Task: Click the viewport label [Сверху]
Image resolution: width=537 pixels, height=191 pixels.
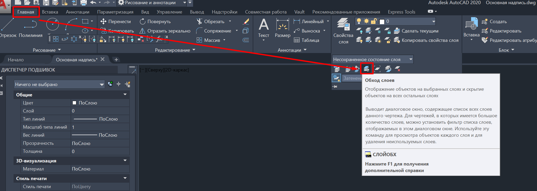Action: 155,70
